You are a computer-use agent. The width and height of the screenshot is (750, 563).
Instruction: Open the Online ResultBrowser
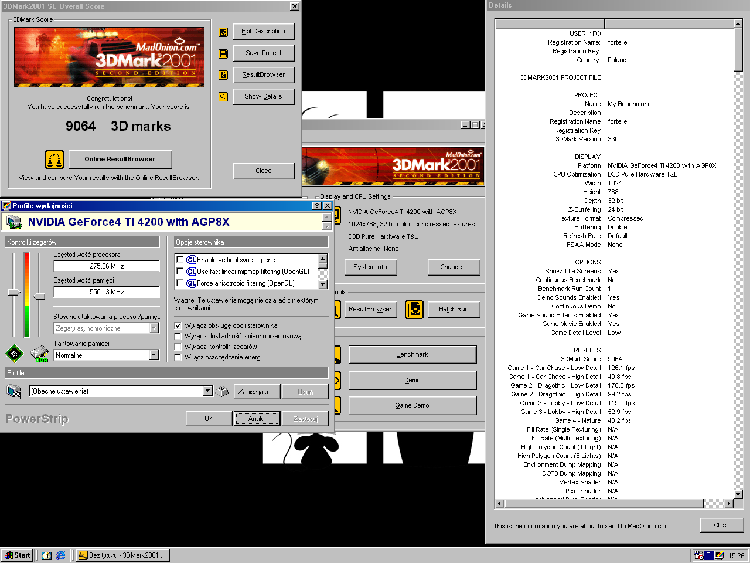point(120,160)
